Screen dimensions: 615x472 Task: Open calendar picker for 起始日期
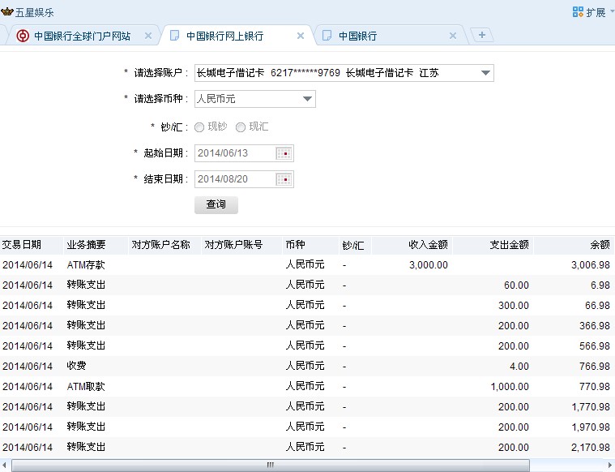click(284, 153)
